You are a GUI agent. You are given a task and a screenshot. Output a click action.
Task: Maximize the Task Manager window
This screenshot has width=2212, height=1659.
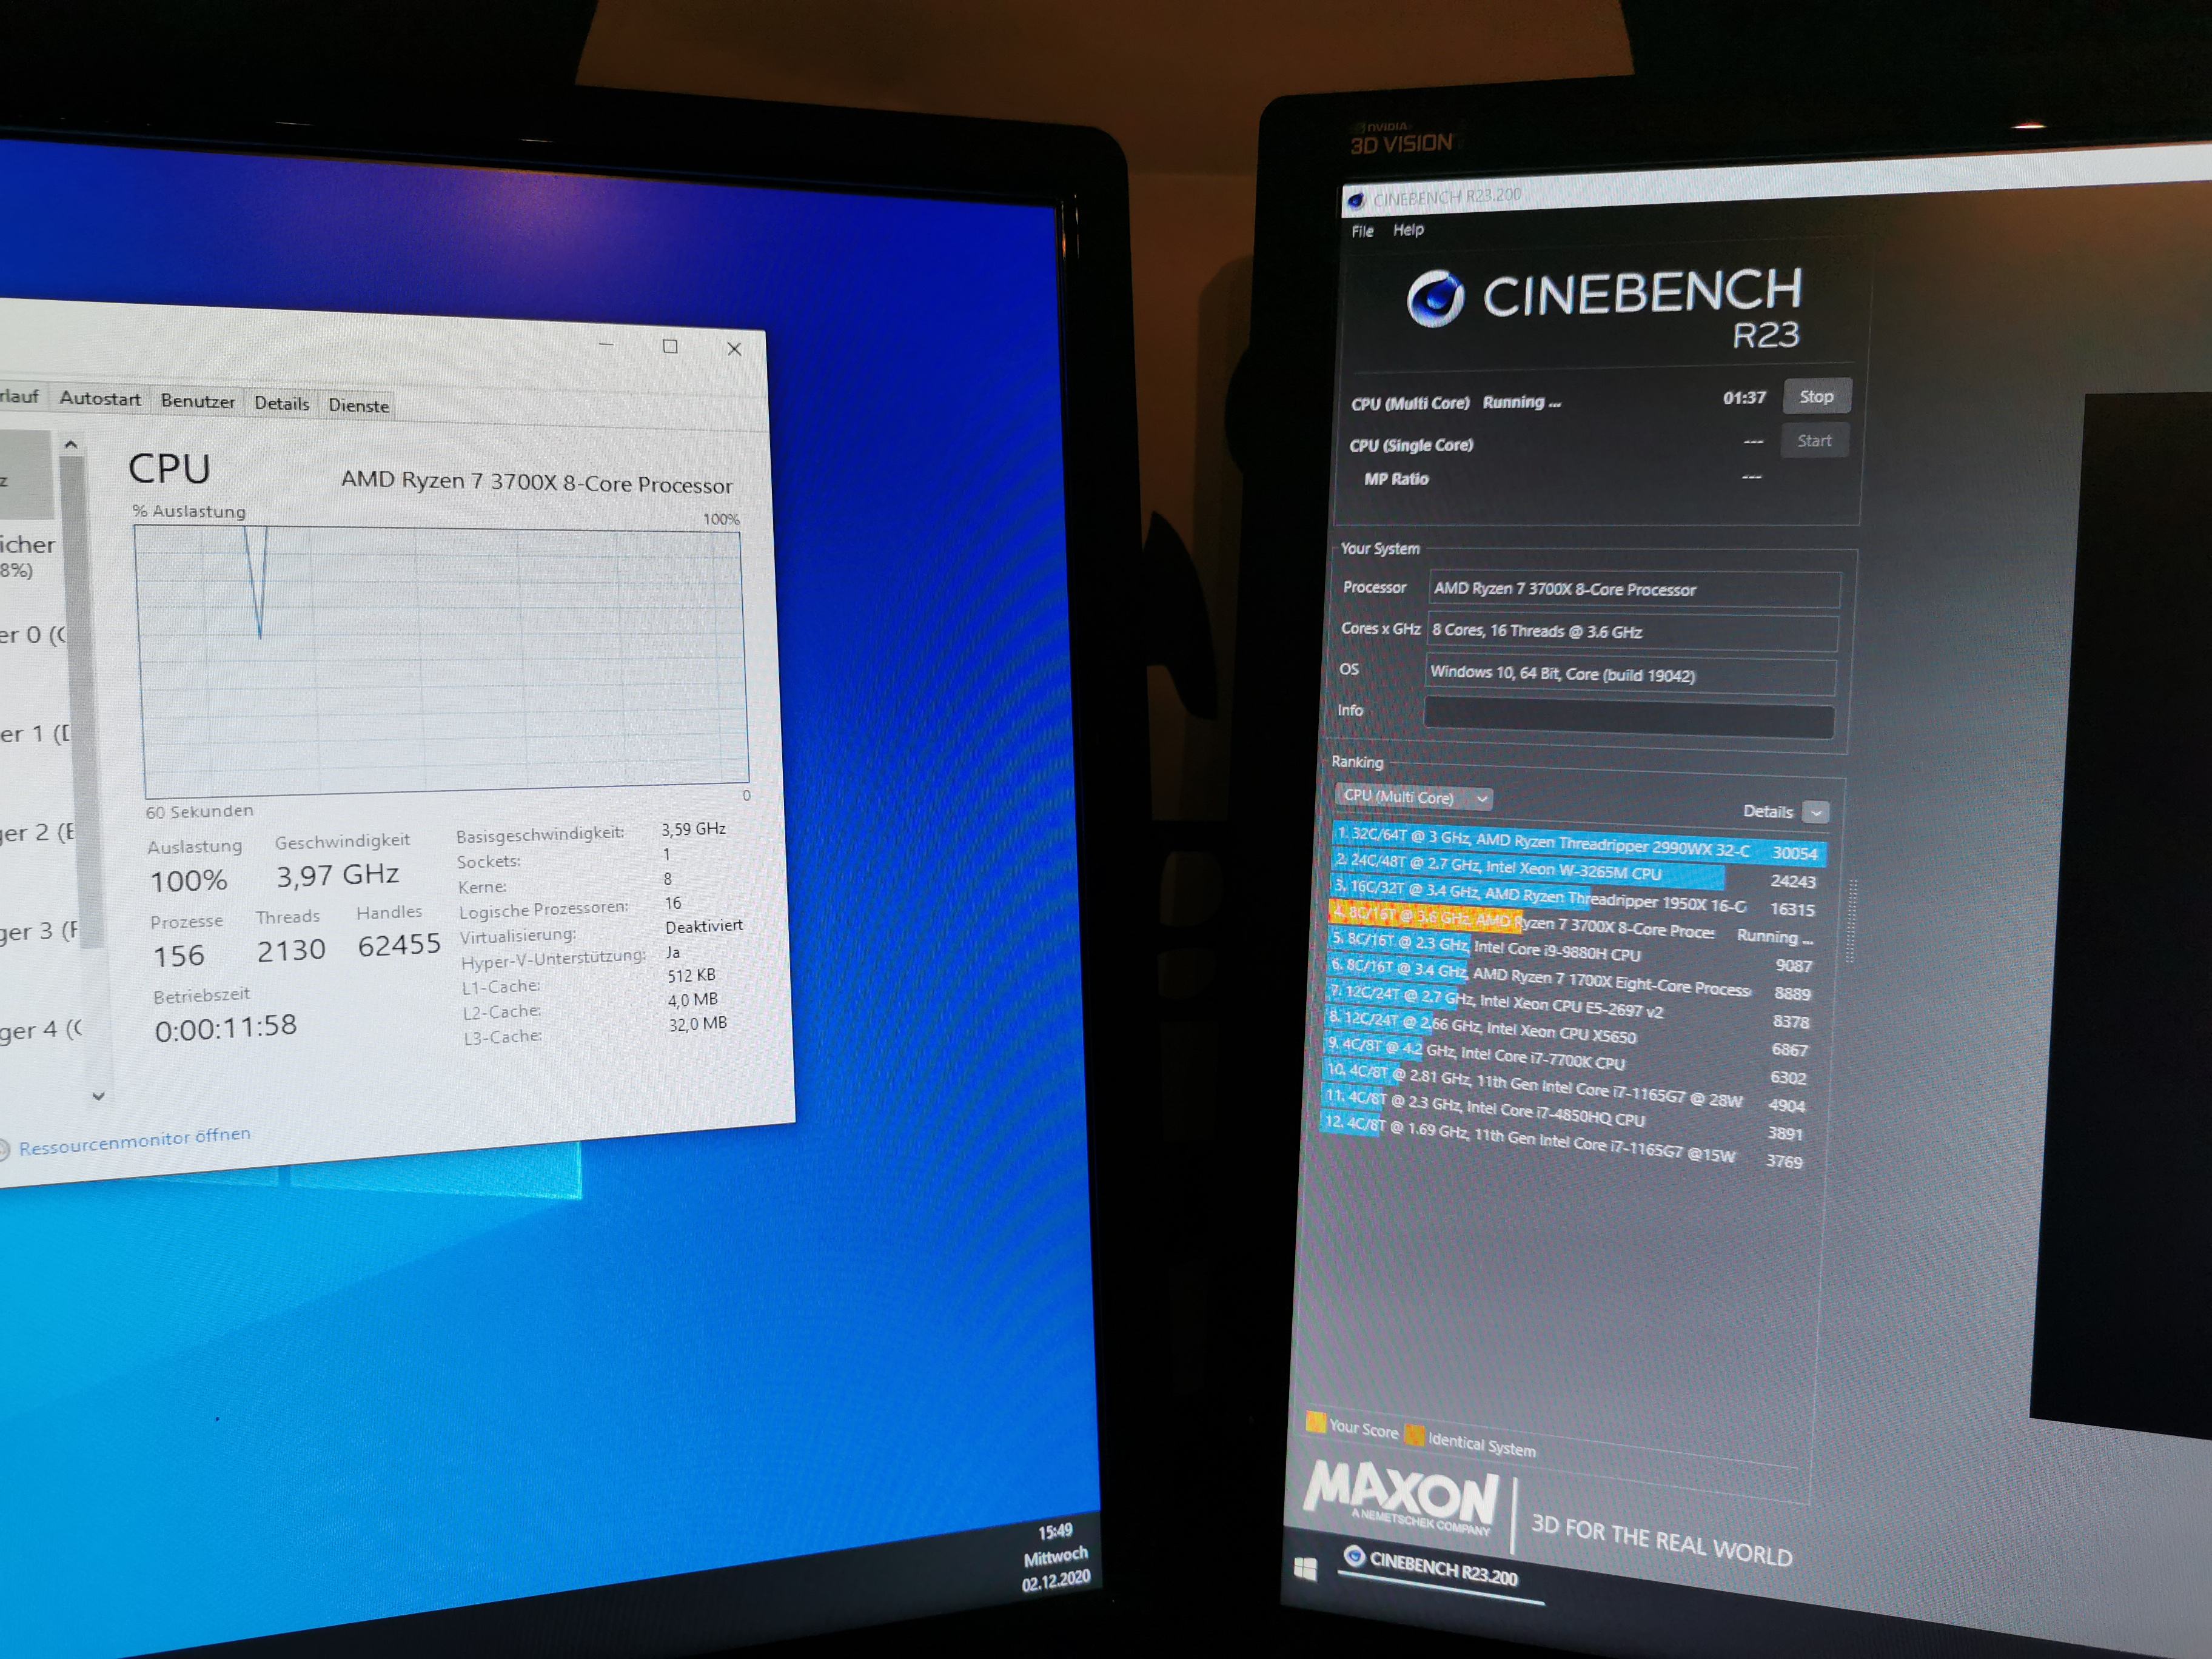[x=670, y=346]
